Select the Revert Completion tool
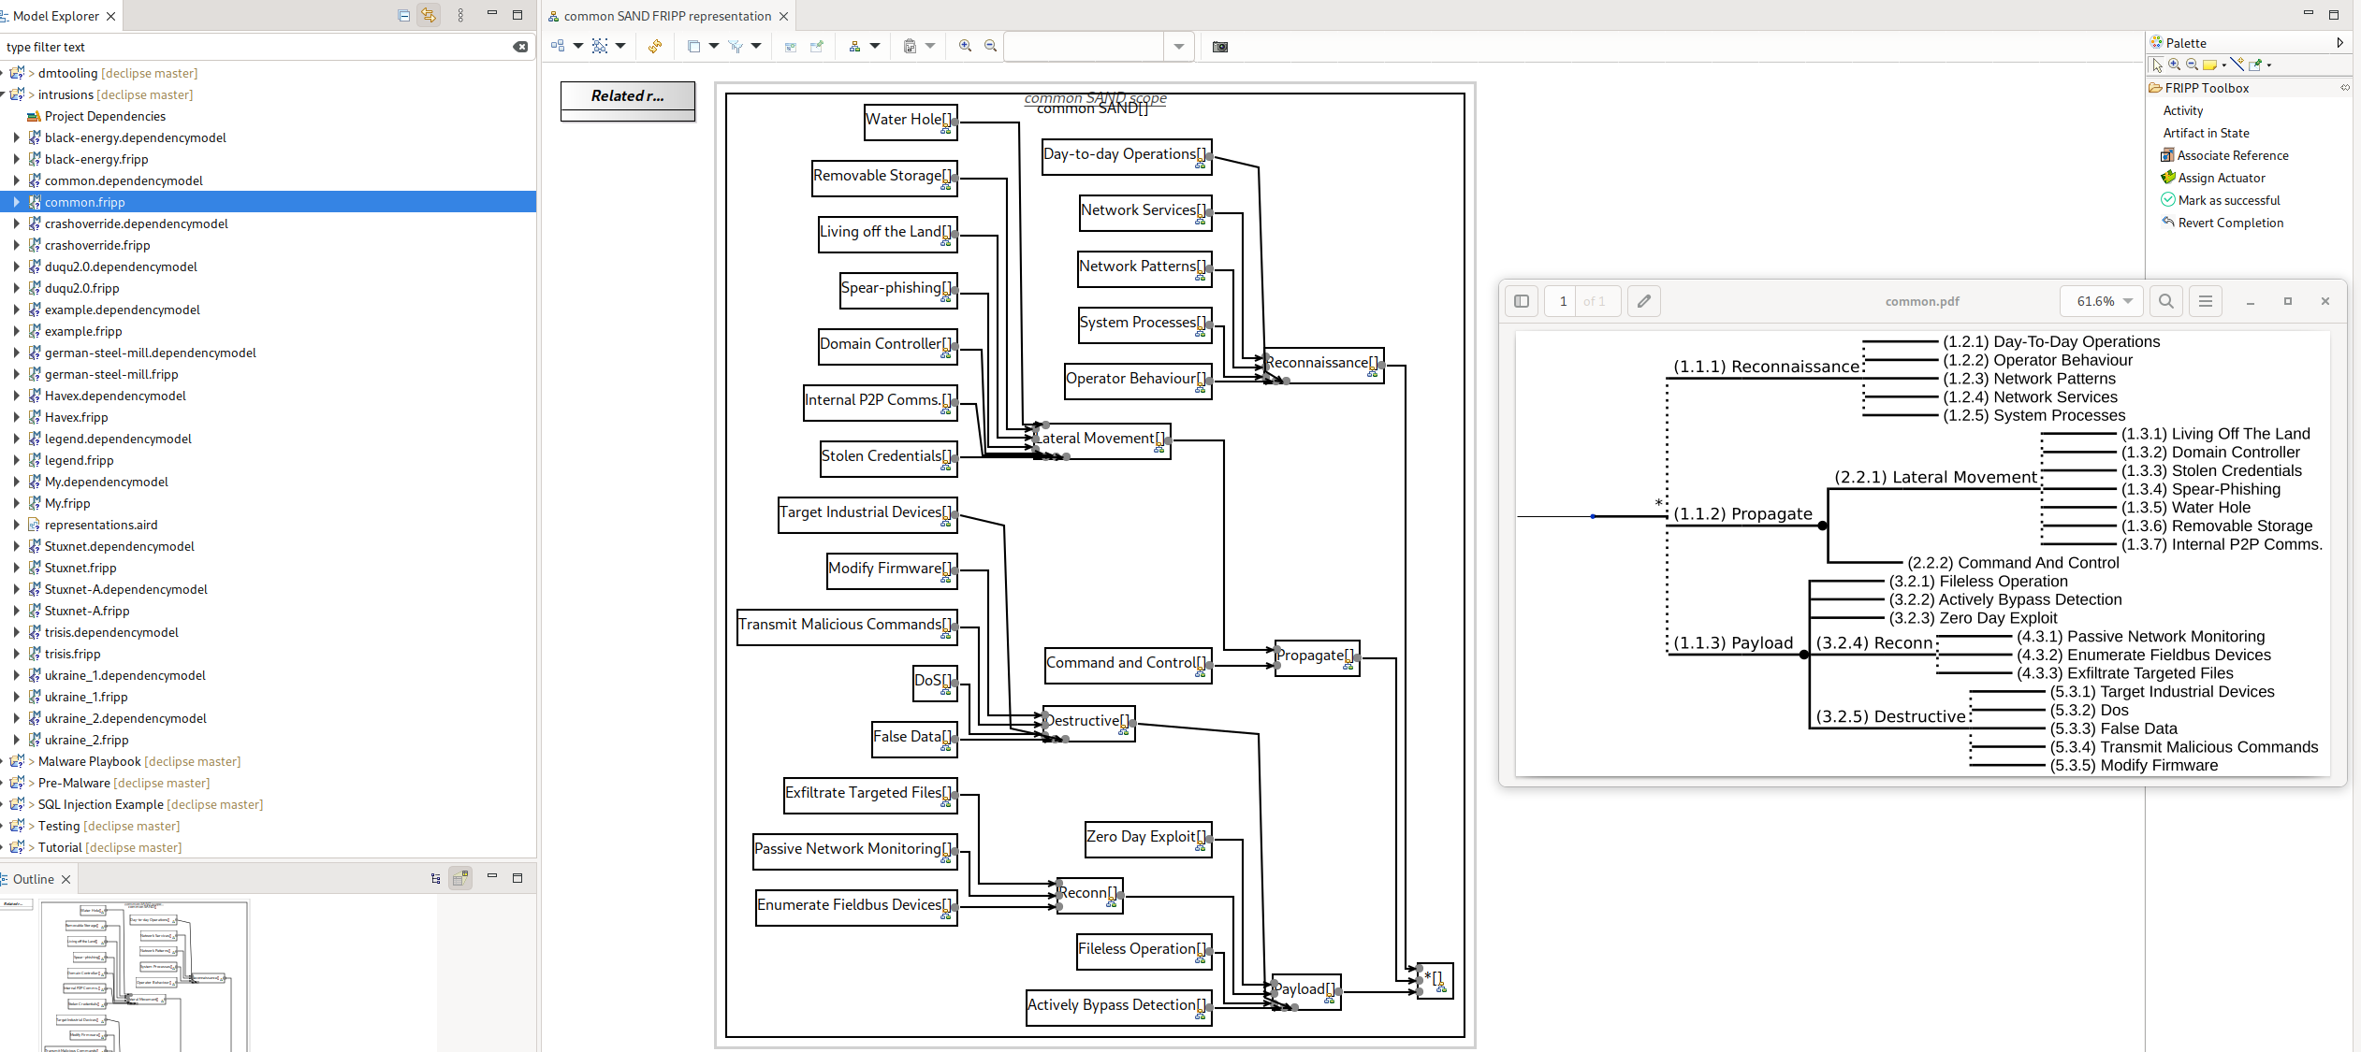The height and width of the screenshot is (1052, 2361). 2222,223
